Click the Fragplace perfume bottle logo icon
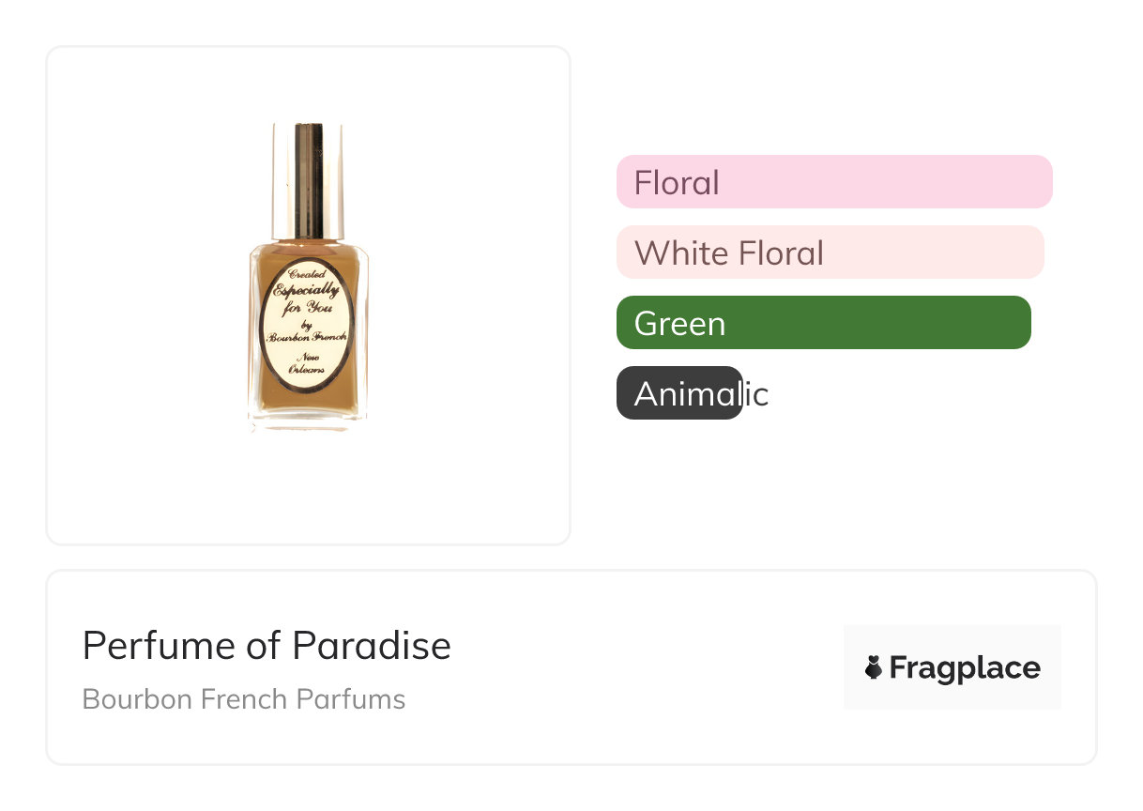The width and height of the screenshot is (1143, 811). [874, 667]
